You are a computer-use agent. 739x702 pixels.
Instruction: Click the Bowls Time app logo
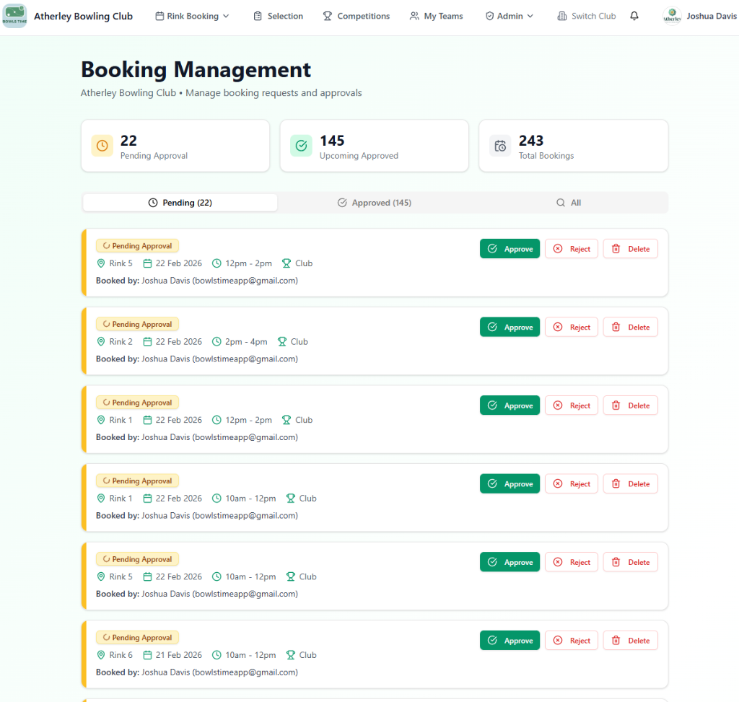14,16
